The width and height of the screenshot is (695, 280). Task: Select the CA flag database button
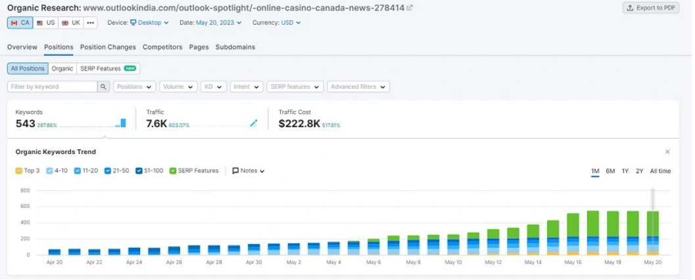20,23
